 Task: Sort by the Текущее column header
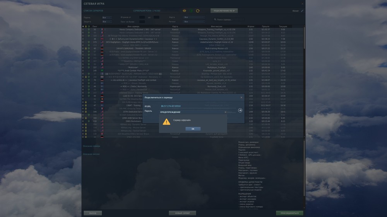tap(283, 26)
